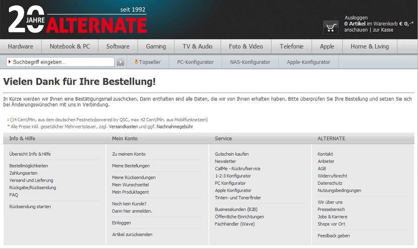Open Wir über uns
The image size is (418, 249).
[x=330, y=202]
